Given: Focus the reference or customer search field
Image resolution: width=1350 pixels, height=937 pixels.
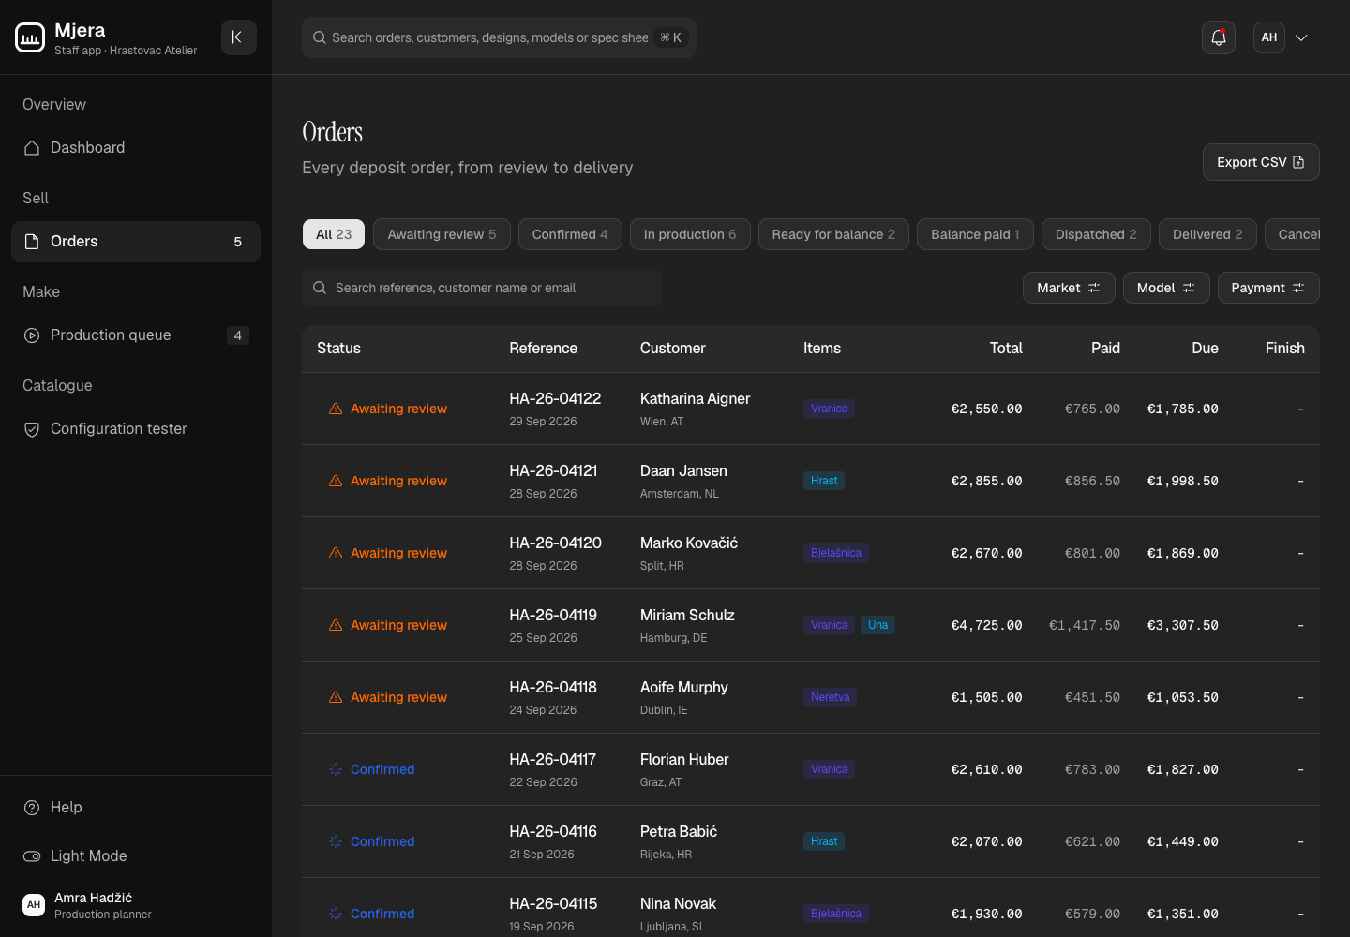Looking at the screenshot, I should coord(482,288).
